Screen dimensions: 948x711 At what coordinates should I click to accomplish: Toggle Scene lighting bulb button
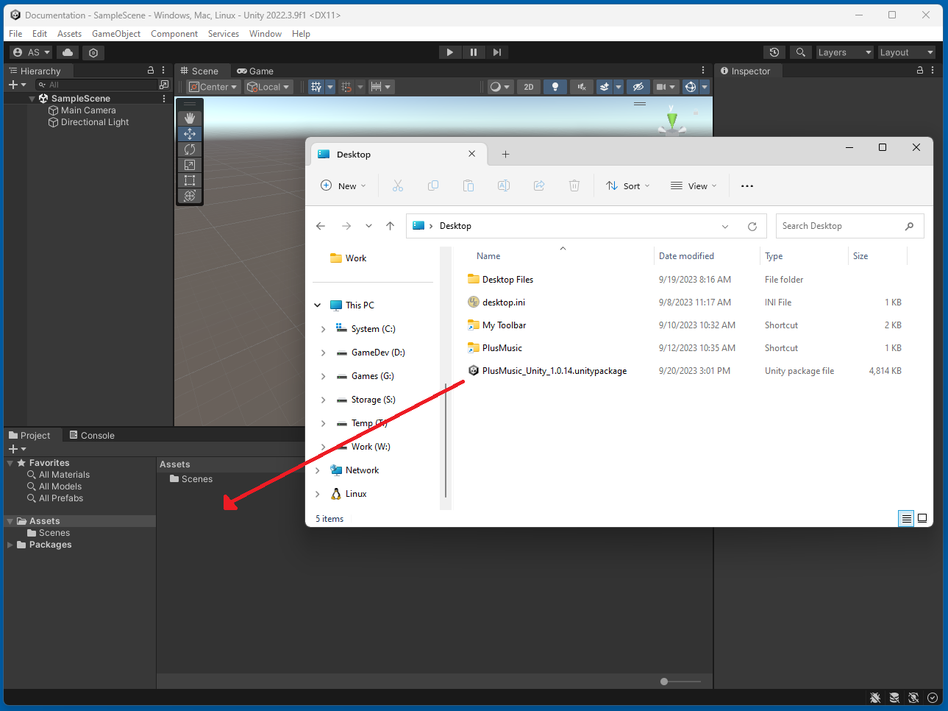[x=555, y=87]
